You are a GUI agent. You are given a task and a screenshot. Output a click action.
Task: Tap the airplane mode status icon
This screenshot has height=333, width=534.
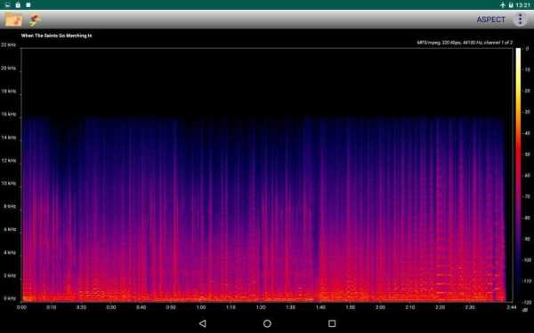click(x=503, y=4)
